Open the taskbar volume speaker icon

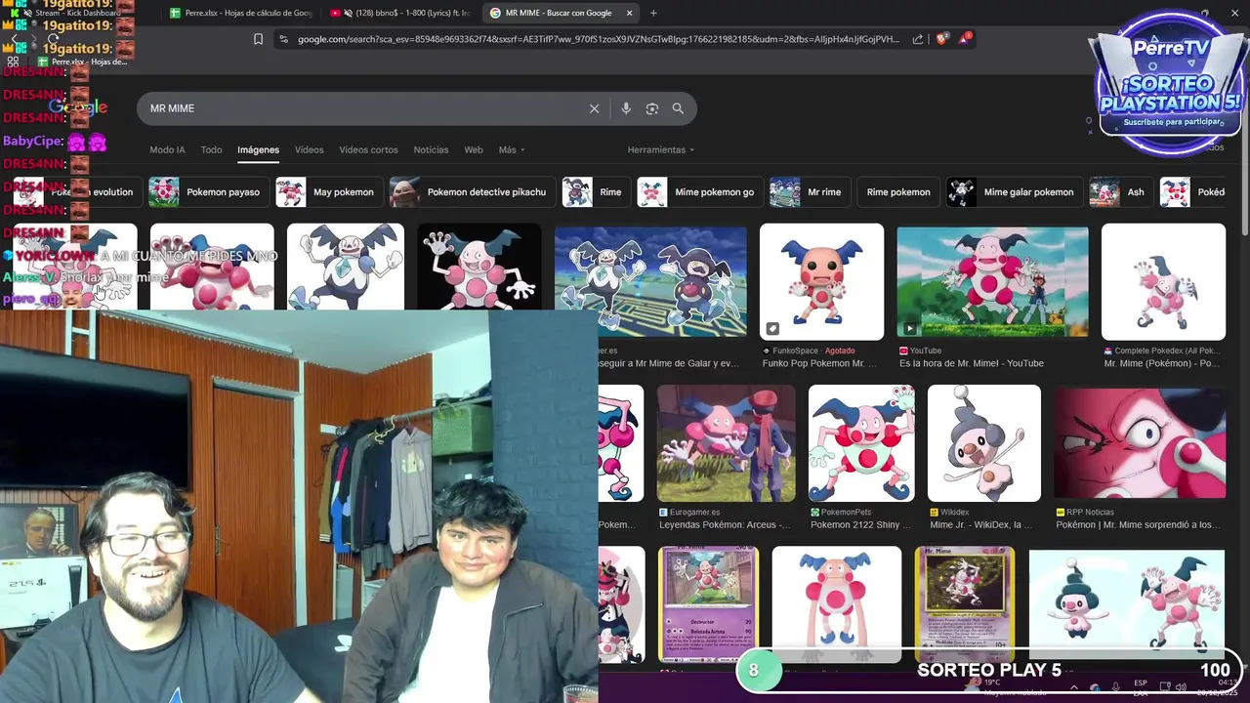[1183, 686]
